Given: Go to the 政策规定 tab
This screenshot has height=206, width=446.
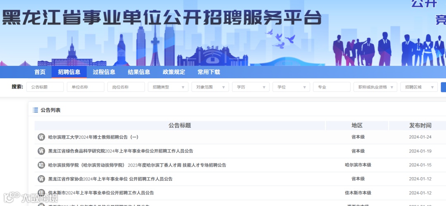Looking at the screenshot, I should click(x=174, y=72).
